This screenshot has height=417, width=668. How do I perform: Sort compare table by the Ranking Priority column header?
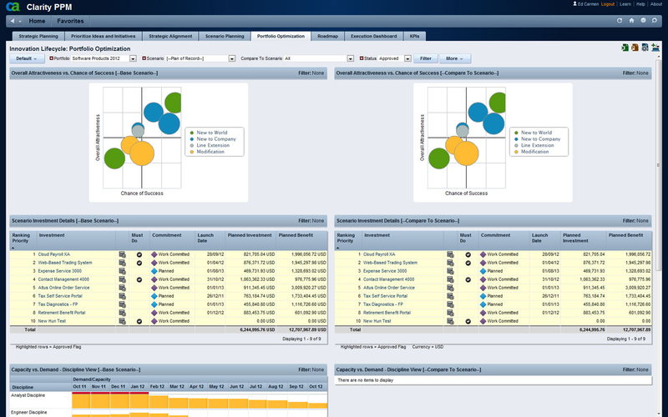[346, 238]
